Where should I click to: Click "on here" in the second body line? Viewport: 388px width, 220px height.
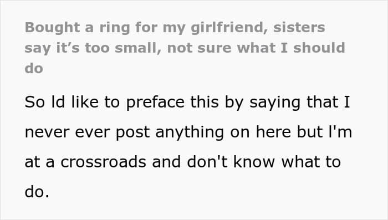click(261, 132)
